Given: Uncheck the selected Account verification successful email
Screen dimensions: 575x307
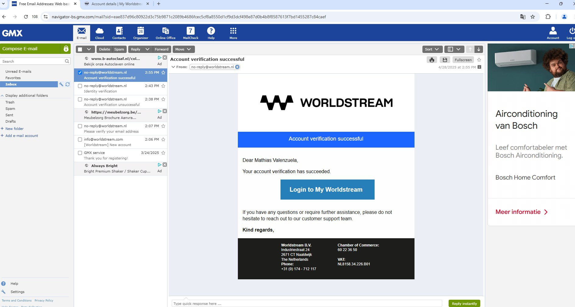Looking at the screenshot, I should coord(80,72).
